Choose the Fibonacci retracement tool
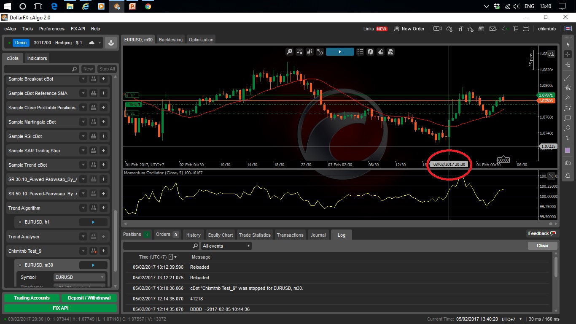Image resolution: width=576 pixels, height=324 pixels. pos(568,108)
